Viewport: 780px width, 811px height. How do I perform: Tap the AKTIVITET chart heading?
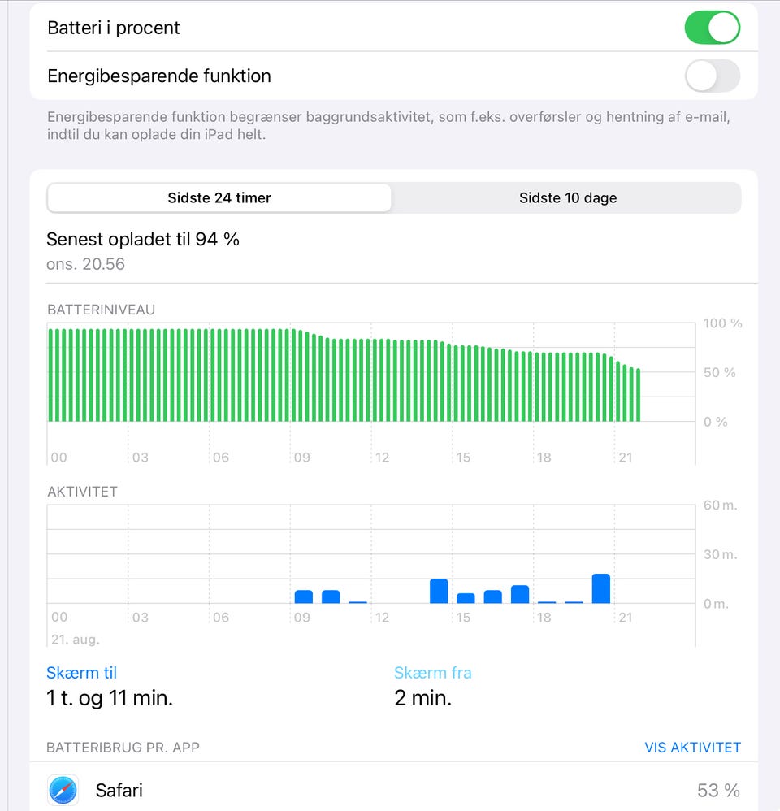pos(82,492)
